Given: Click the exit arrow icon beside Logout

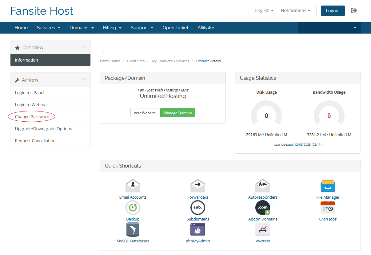Looking at the screenshot, I should (x=354, y=10).
